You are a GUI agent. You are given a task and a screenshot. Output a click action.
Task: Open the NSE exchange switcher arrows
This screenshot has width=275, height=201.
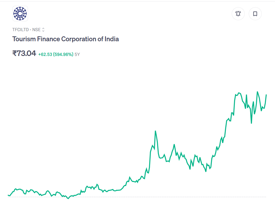click(x=43, y=30)
